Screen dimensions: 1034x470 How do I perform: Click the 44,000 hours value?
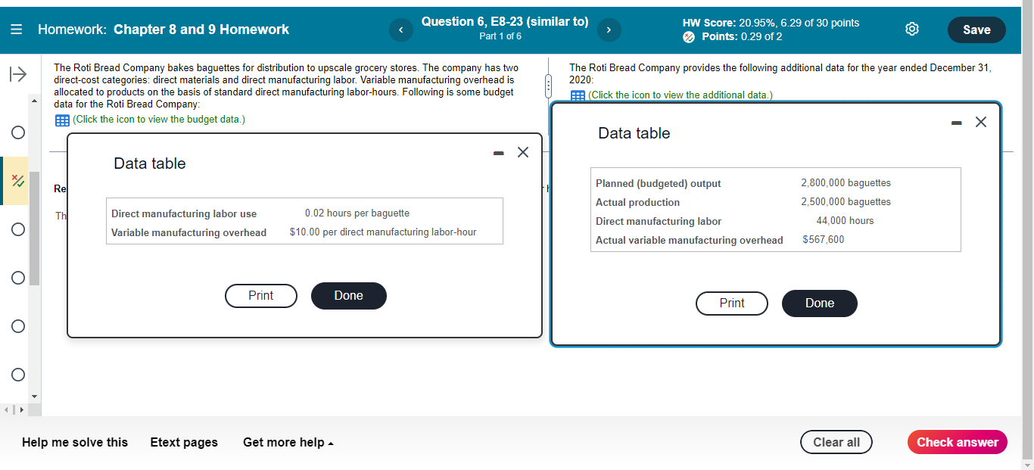coord(846,221)
